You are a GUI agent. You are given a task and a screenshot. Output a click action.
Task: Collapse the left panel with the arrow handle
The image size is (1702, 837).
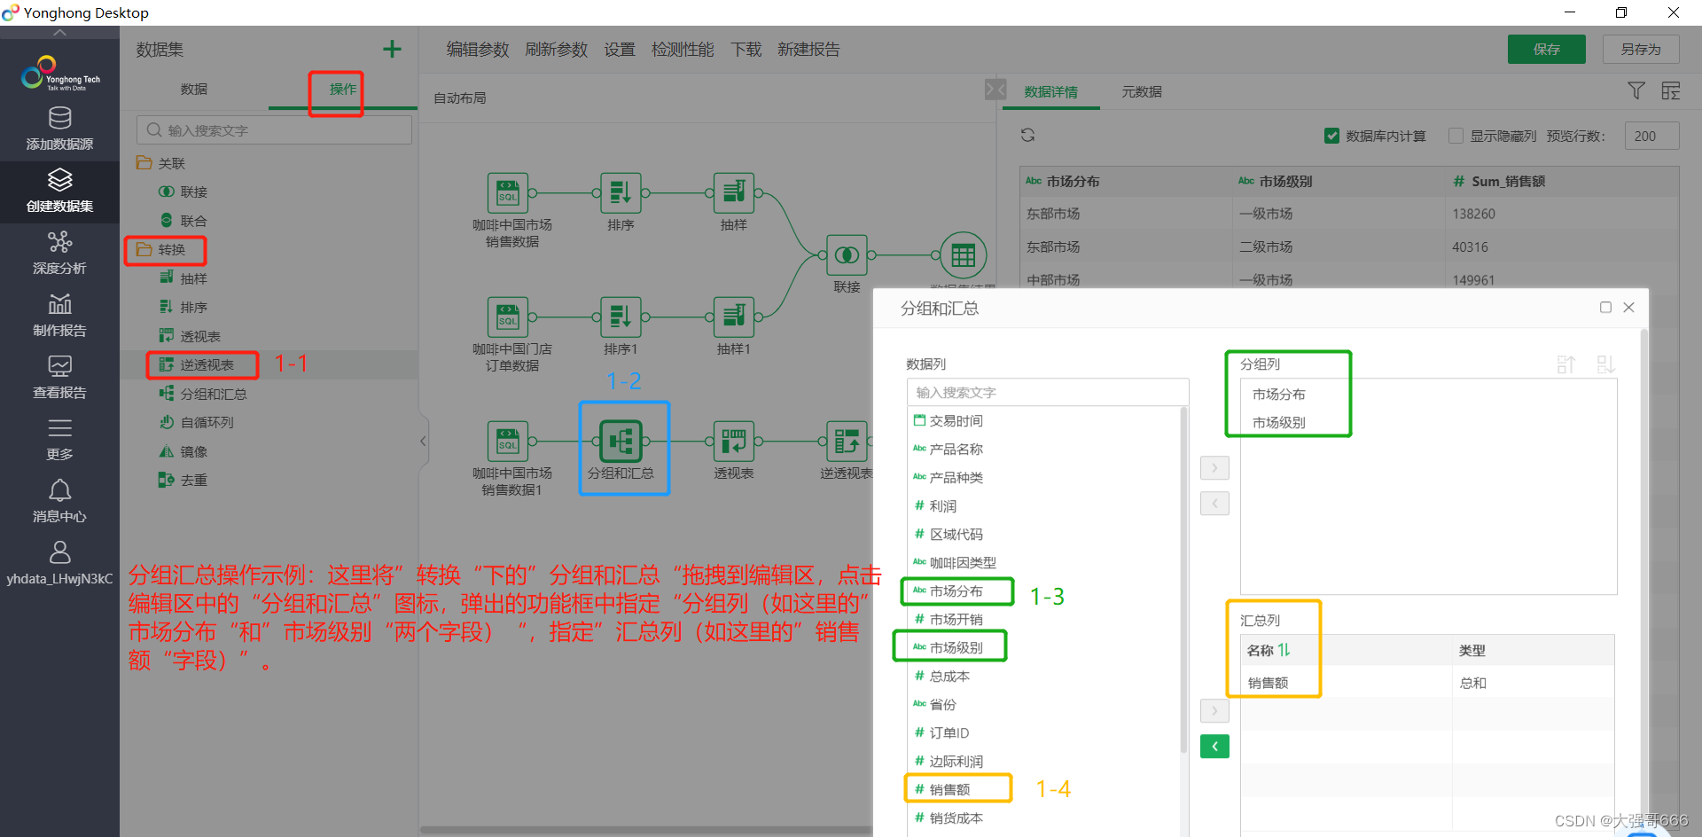point(423,441)
